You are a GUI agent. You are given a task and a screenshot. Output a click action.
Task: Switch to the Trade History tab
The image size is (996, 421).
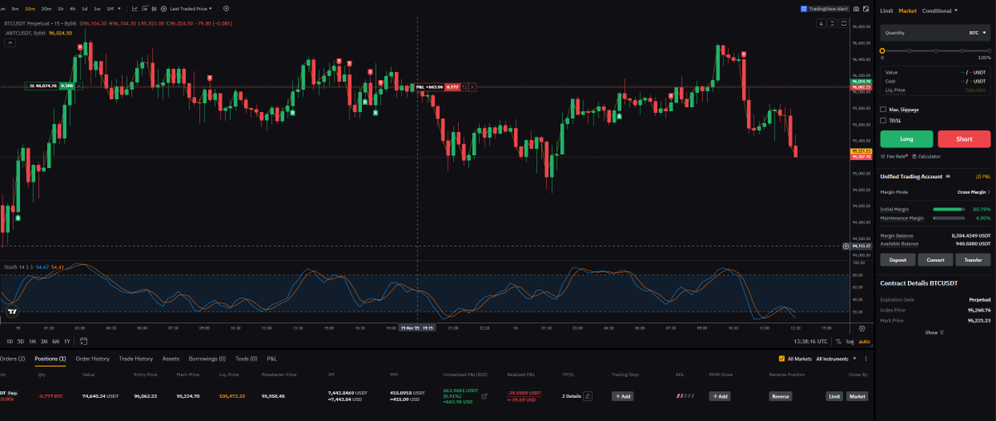(136, 359)
